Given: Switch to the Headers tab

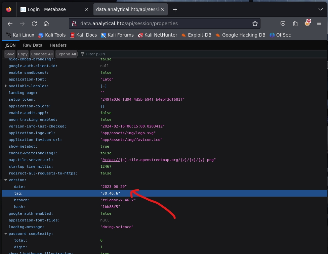Looking at the screenshot, I should tap(58, 45).
